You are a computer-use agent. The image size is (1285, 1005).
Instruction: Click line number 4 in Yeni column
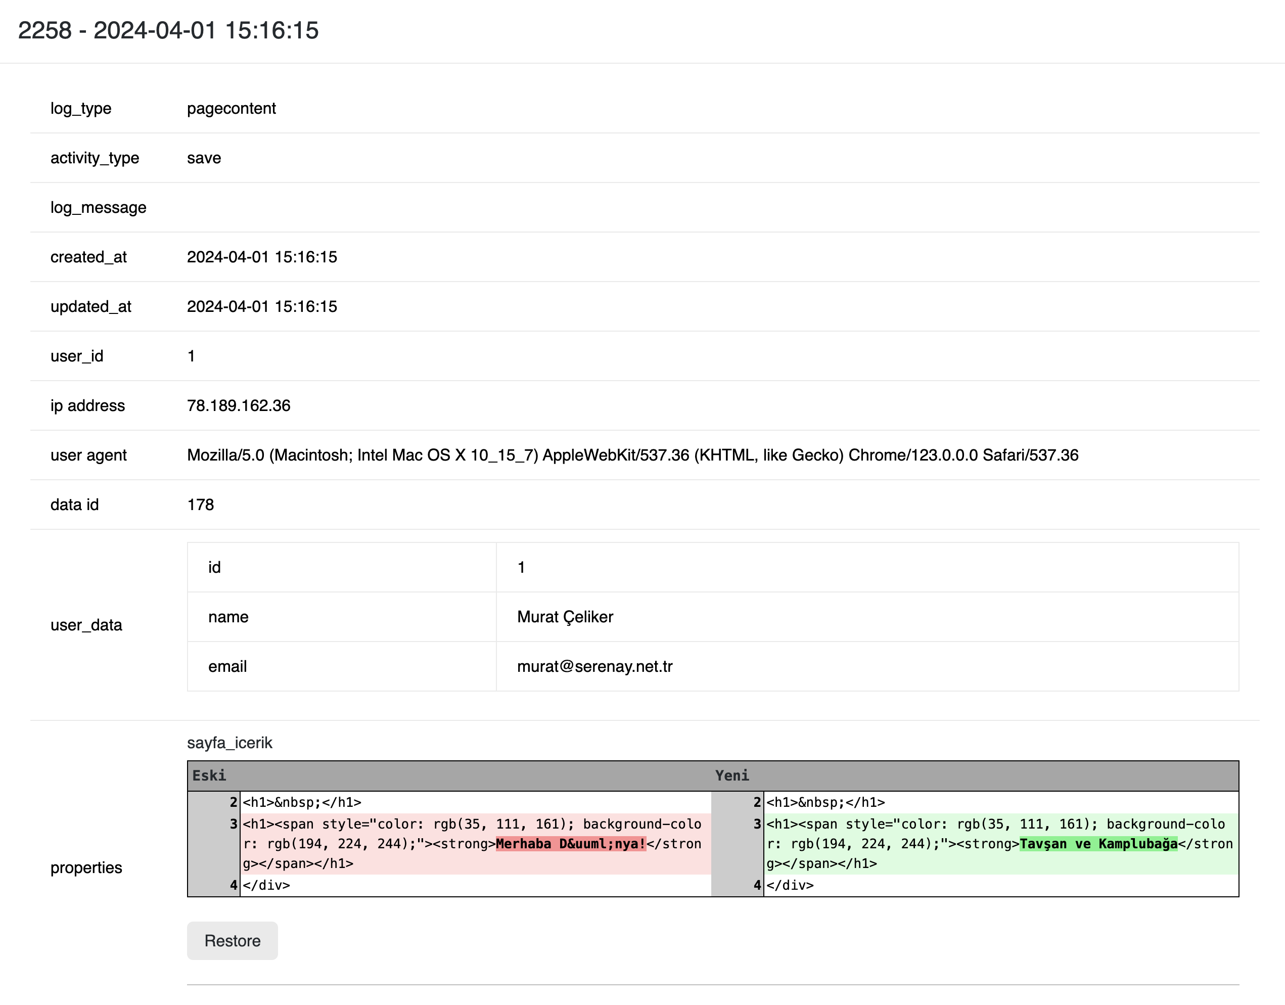click(x=757, y=885)
